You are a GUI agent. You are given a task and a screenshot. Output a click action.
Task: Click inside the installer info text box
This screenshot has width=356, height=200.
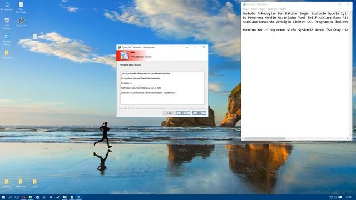[x=162, y=88]
